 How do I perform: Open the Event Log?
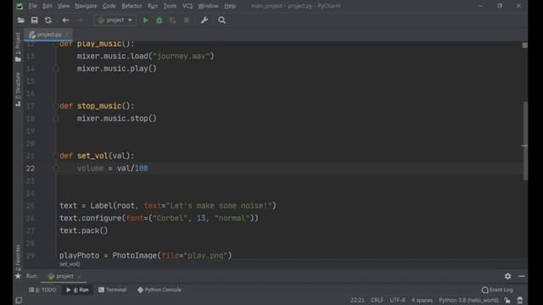[x=497, y=290]
